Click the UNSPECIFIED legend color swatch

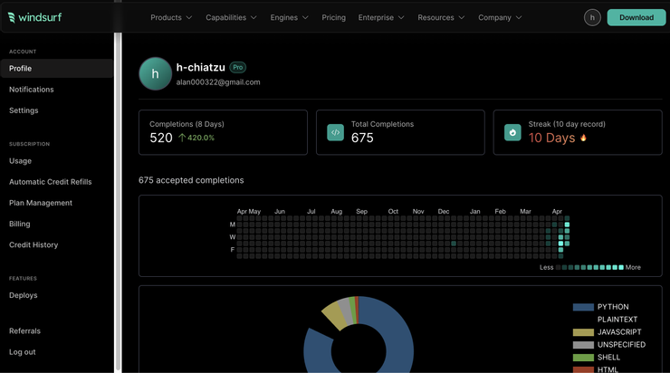(x=583, y=344)
